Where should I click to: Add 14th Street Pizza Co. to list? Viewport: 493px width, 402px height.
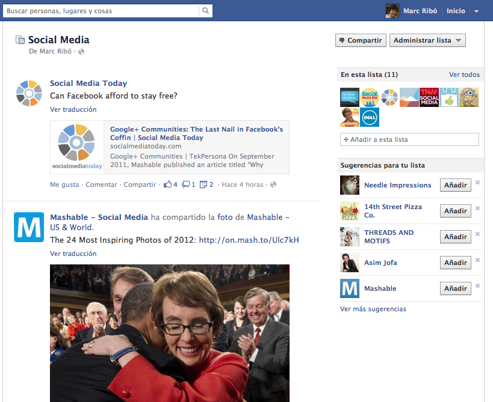click(x=456, y=211)
